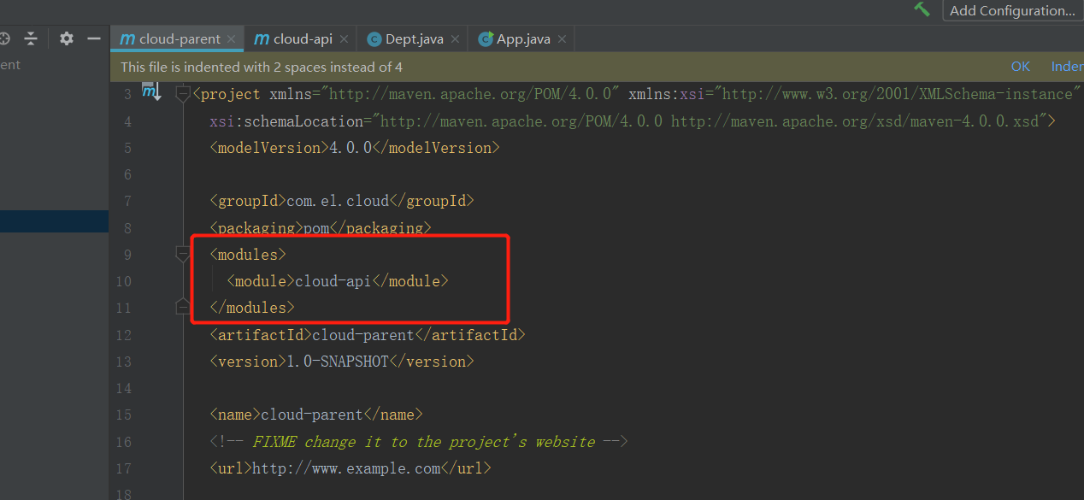The image size is (1084, 500).
Task: Click the class icon on the Dept.java tab
Action: 374,39
